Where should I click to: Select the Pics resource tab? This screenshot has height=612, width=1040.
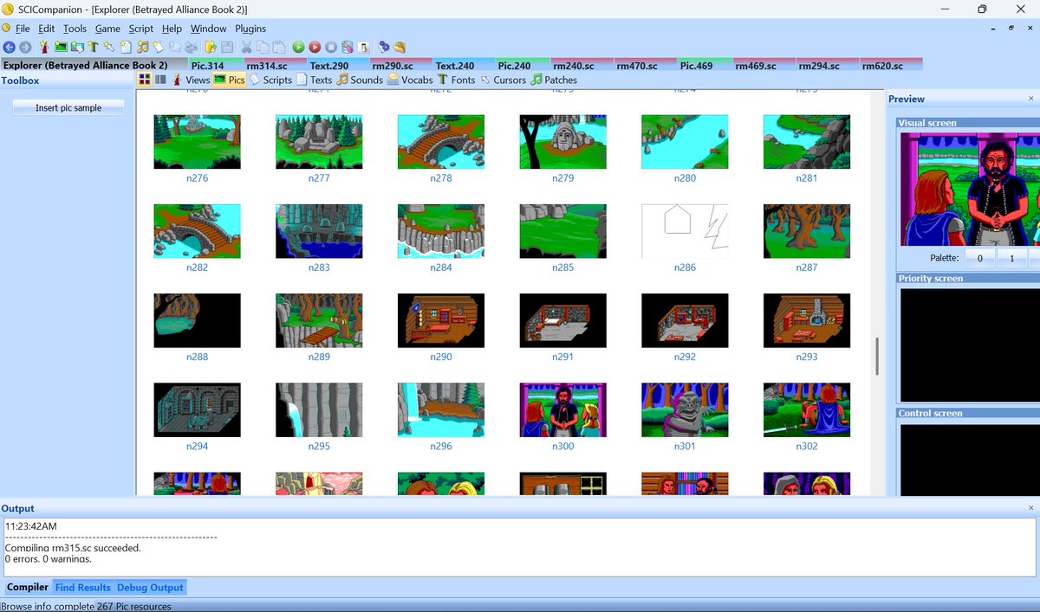coord(229,80)
